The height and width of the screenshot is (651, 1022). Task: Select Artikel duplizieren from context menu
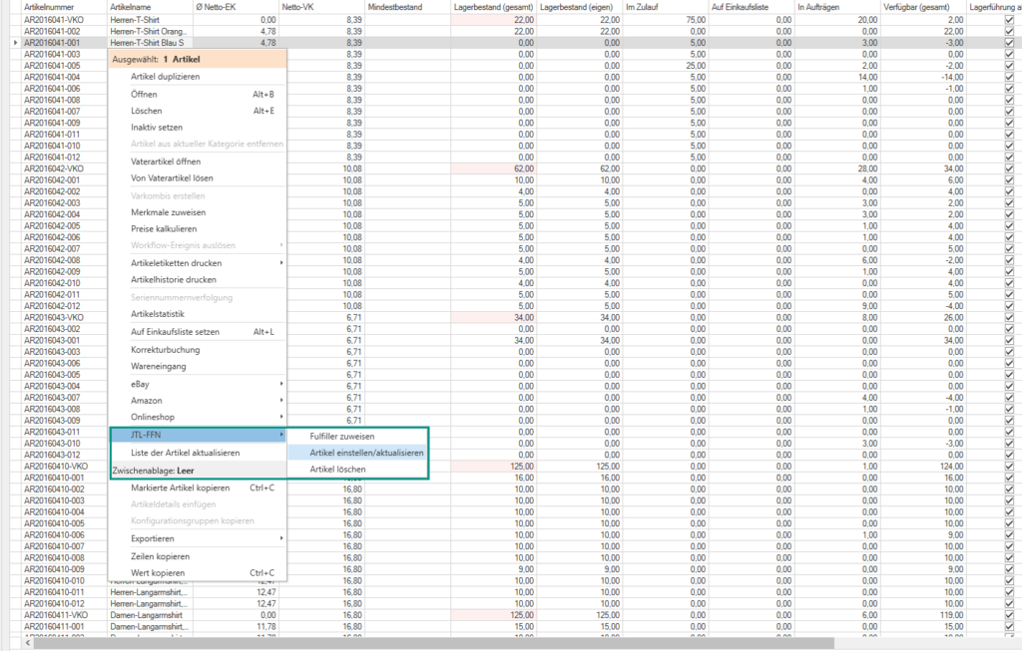pos(166,77)
